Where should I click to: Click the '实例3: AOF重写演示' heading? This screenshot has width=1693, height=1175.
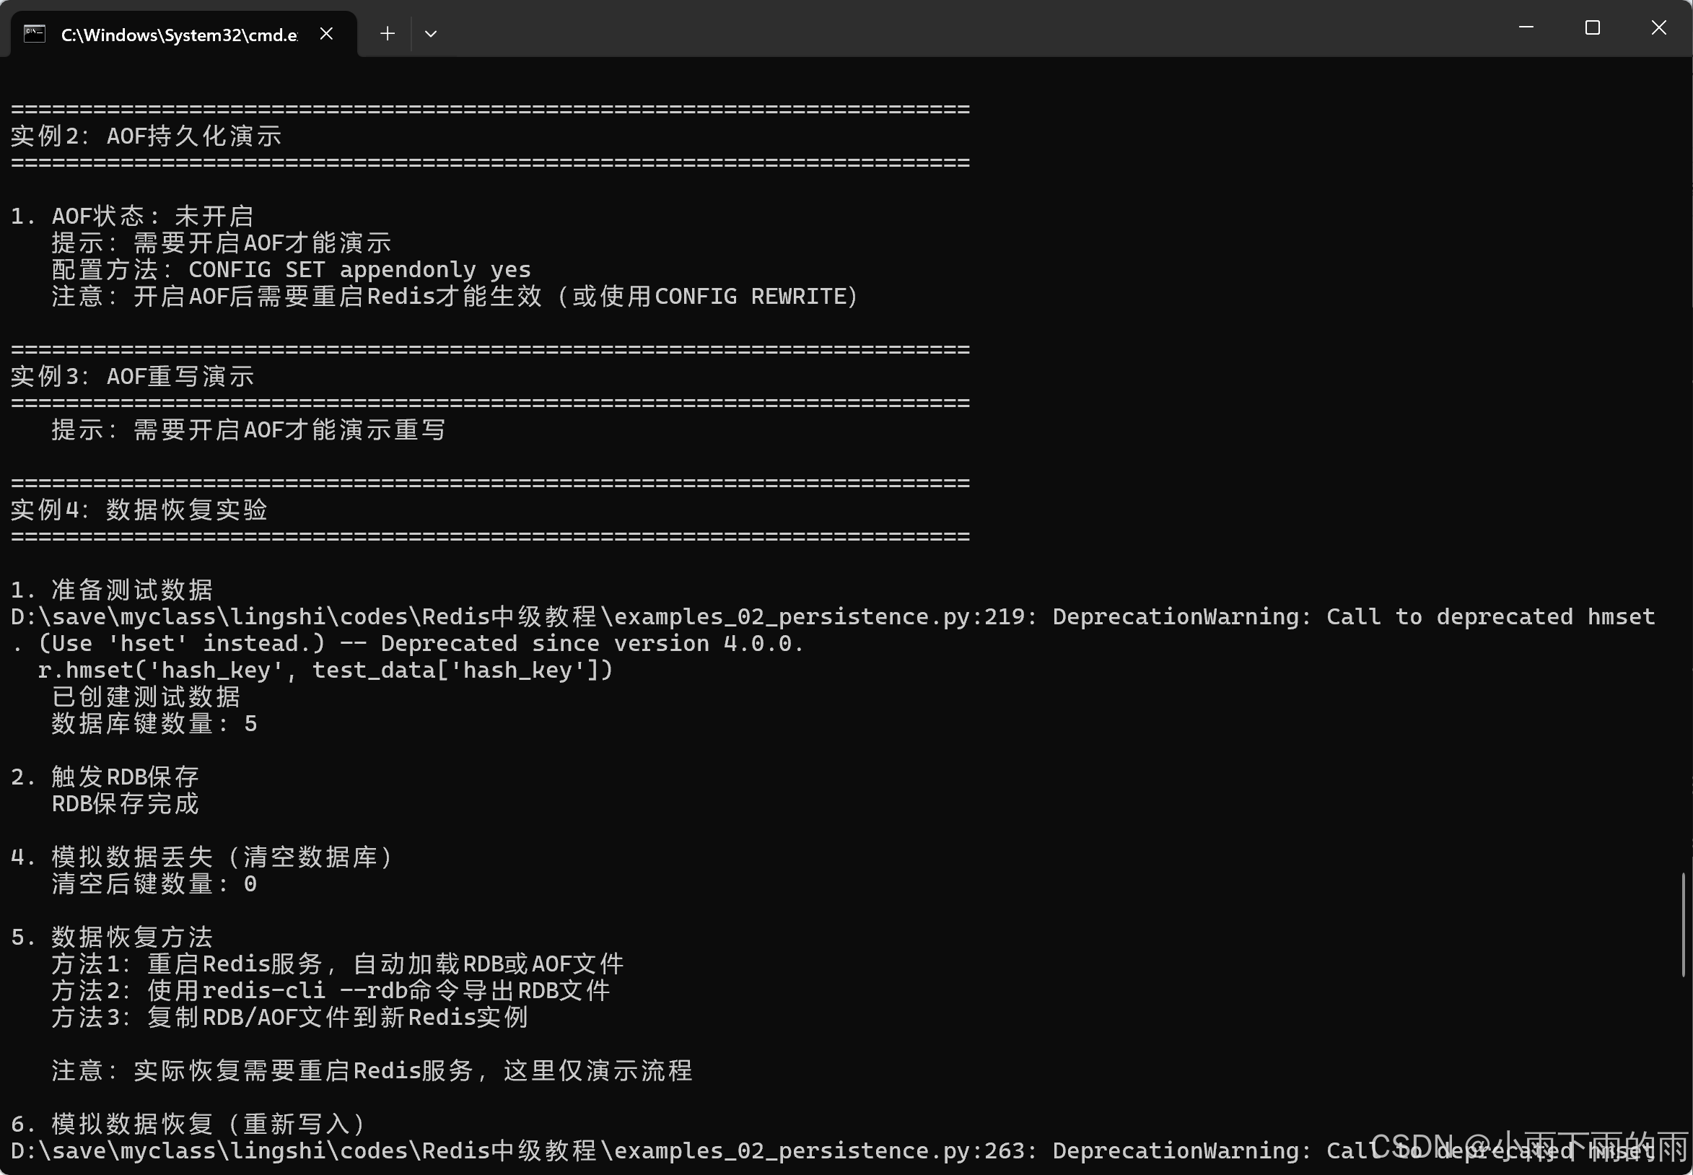click(x=133, y=376)
